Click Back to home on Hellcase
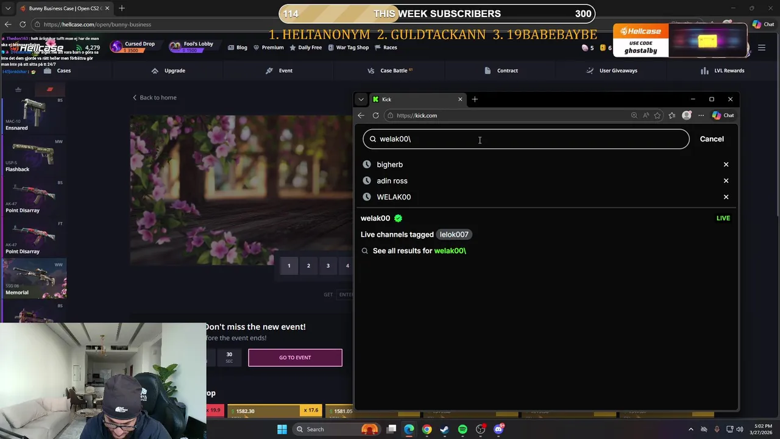The height and width of the screenshot is (439, 780). pyautogui.click(x=155, y=98)
